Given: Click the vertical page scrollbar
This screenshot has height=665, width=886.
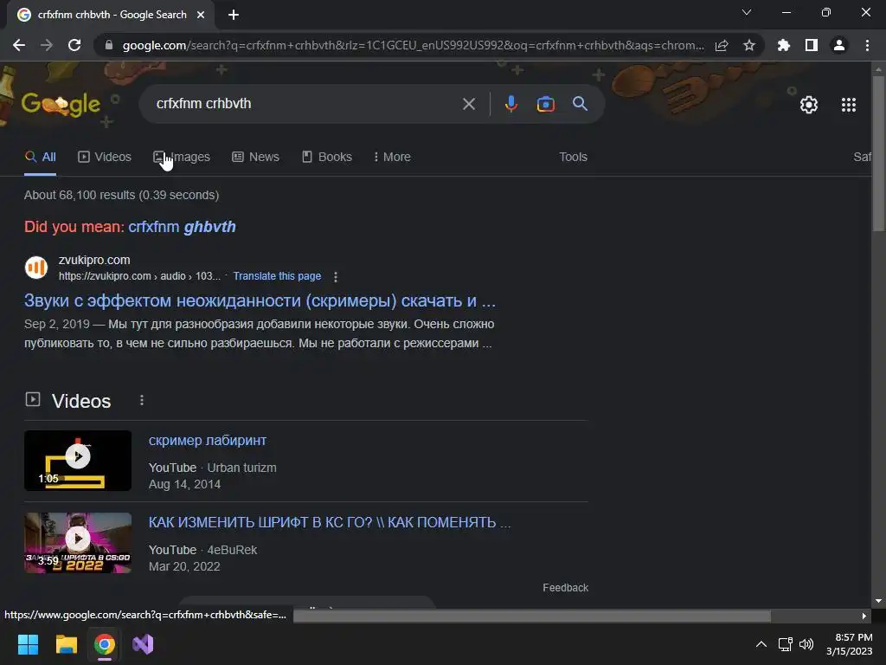Looking at the screenshot, I should [878, 152].
